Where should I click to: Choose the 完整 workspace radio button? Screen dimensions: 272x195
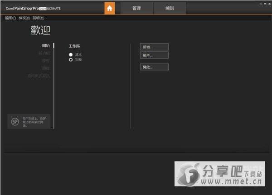71,60
